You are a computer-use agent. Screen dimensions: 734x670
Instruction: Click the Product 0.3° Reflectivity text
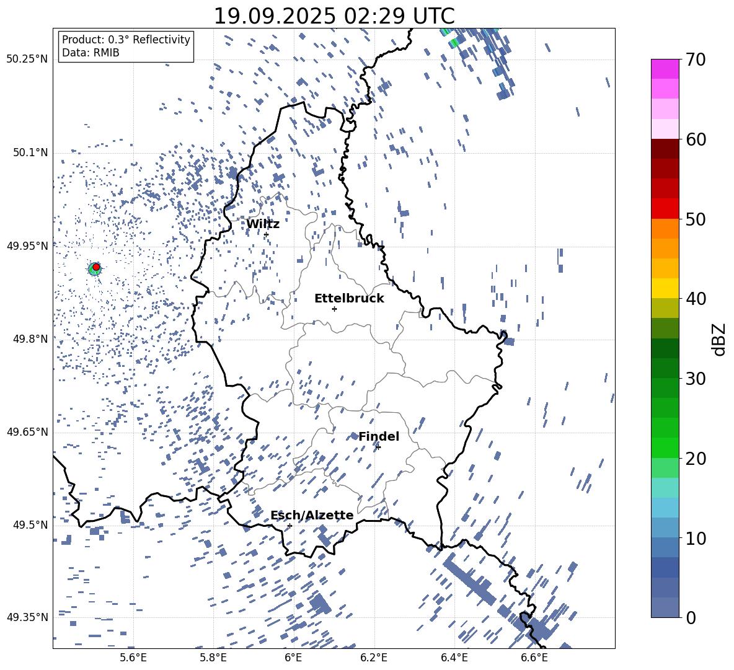(126, 40)
